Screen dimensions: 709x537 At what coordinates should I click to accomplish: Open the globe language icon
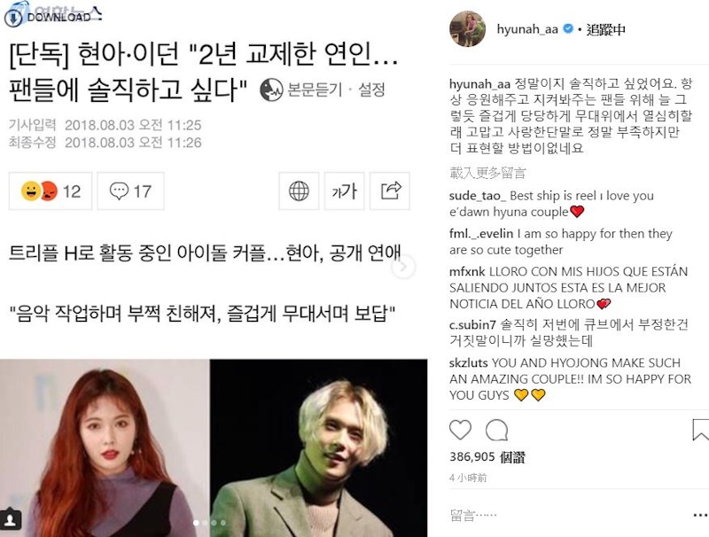(299, 191)
